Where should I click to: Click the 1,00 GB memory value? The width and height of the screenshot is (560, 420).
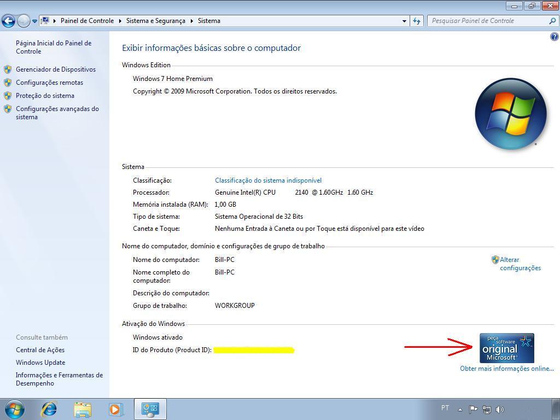point(225,205)
